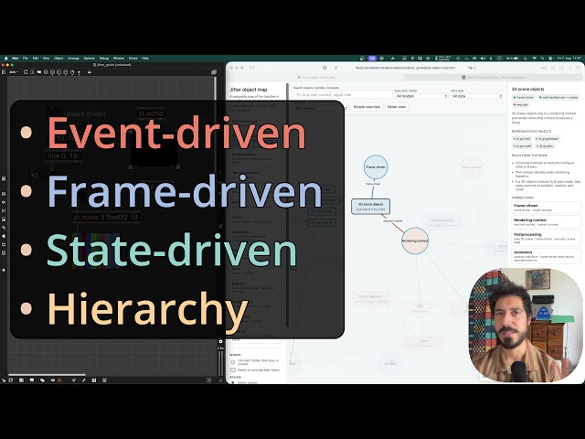Click the jit.gl.model representative object chip
Image resolution: width=585 pixels, height=439 pixels.
tap(522, 146)
